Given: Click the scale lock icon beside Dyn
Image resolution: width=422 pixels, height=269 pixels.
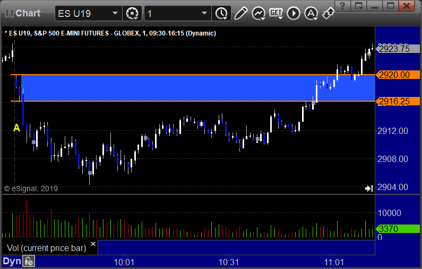Looking at the screenshot, I should tap(29, 261).
